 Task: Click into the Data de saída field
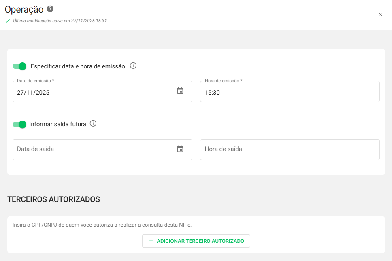point(93,149)
